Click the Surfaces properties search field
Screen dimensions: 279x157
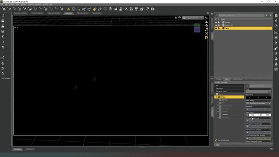coord(260,86)
